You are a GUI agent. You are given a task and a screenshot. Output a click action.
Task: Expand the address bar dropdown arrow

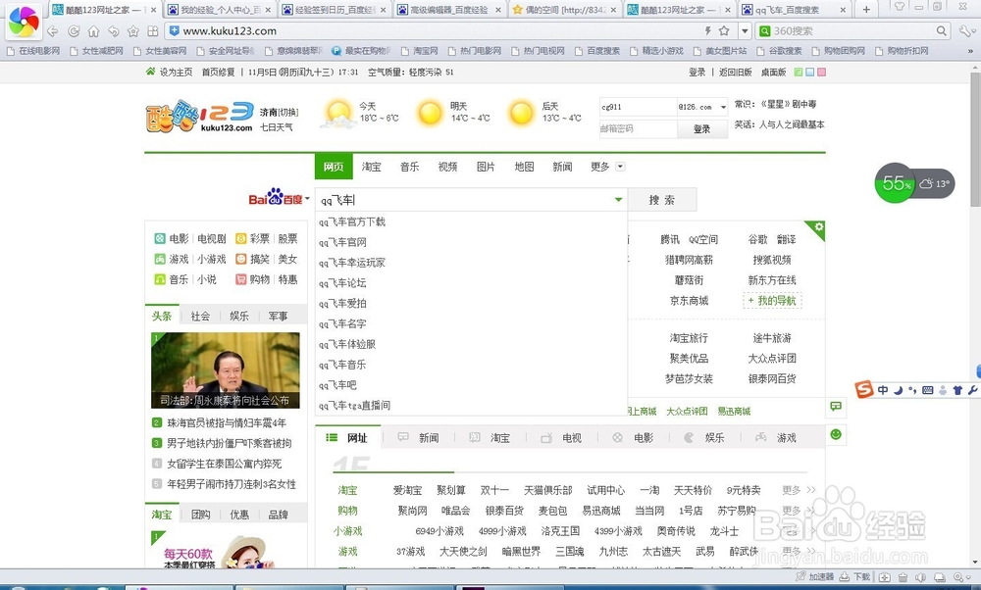point(745,30)
